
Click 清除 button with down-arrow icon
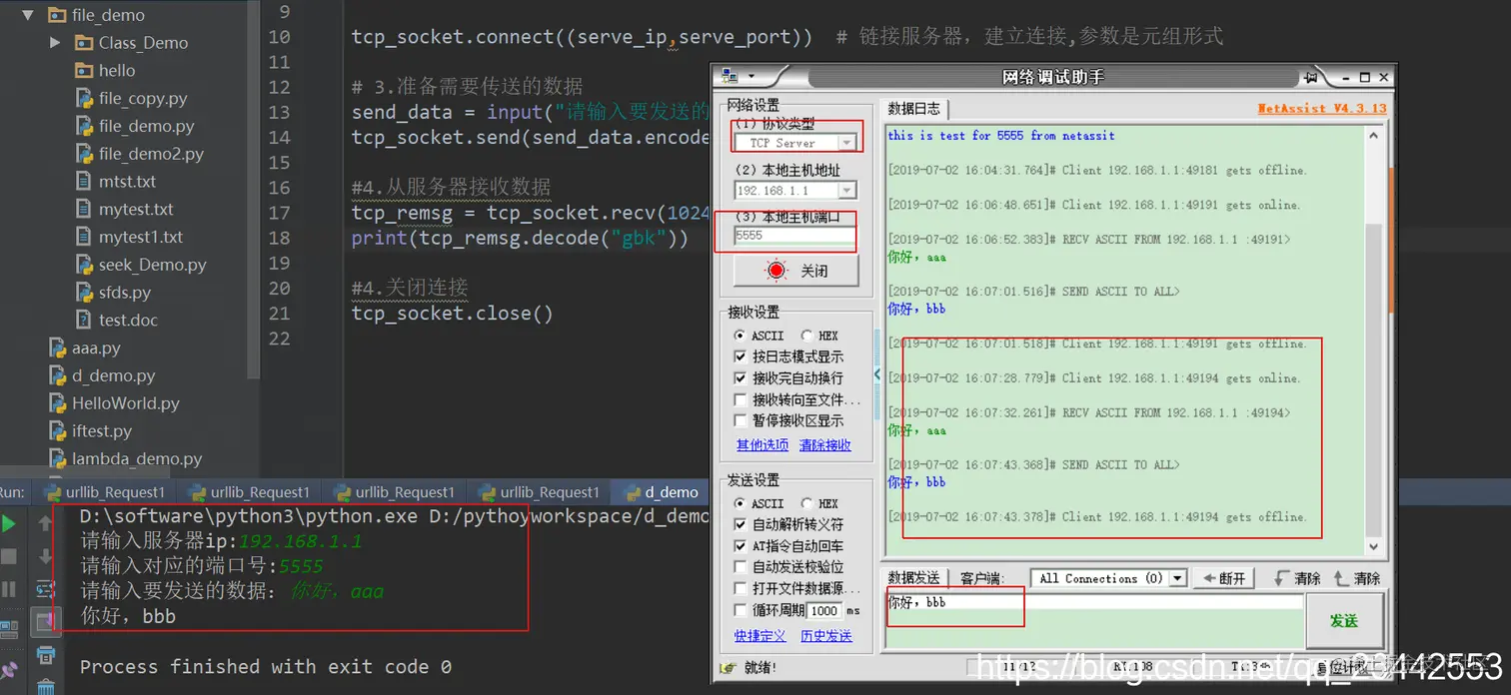(x=1298, y=578)
